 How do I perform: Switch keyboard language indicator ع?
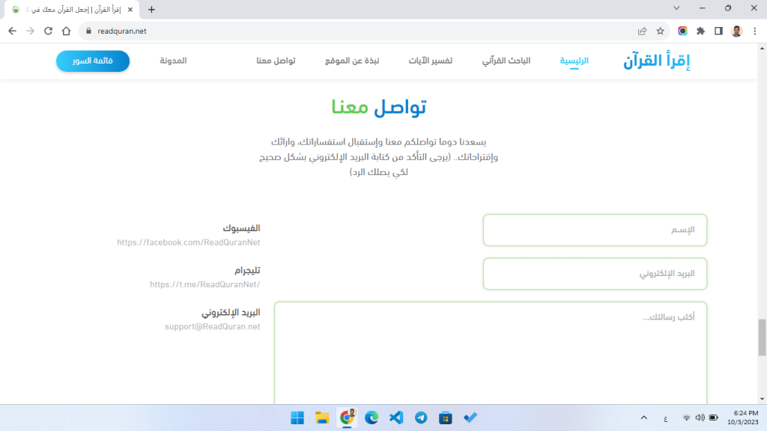(666, 418)
